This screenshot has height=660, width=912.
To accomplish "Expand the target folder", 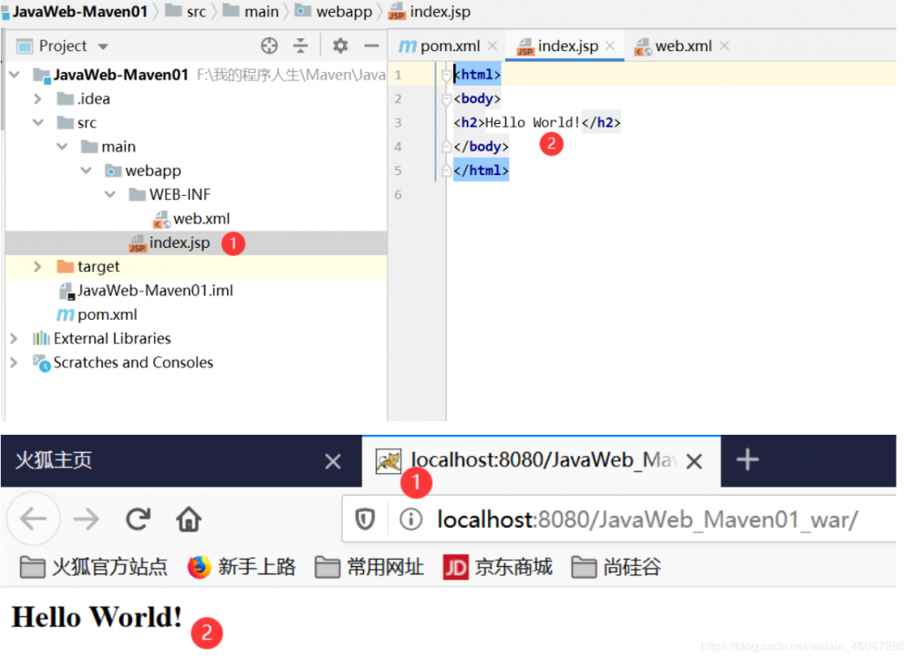I will coord(37,266).
